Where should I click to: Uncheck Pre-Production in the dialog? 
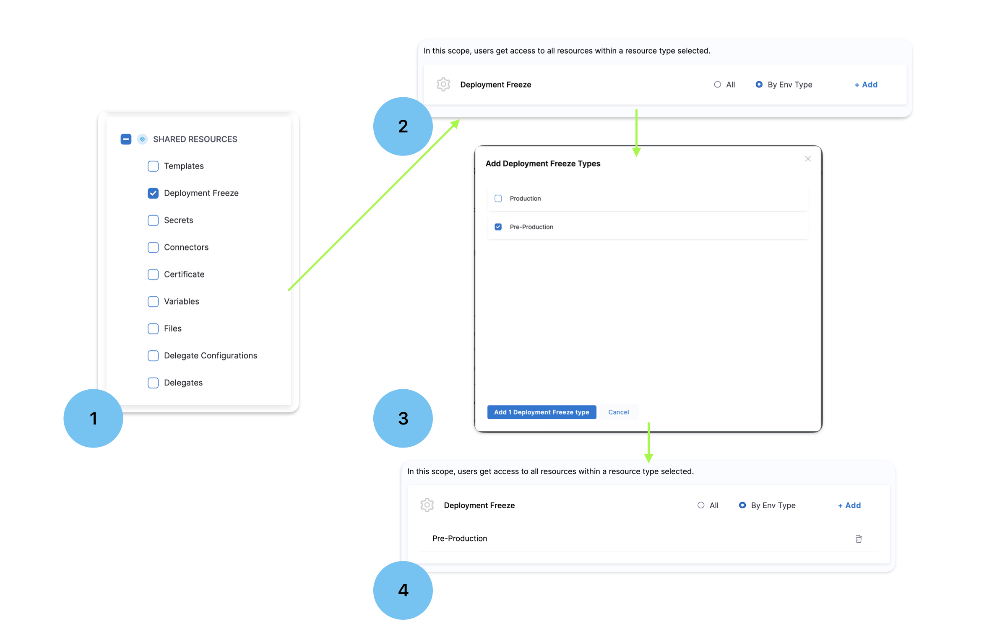tap(498, 227)
